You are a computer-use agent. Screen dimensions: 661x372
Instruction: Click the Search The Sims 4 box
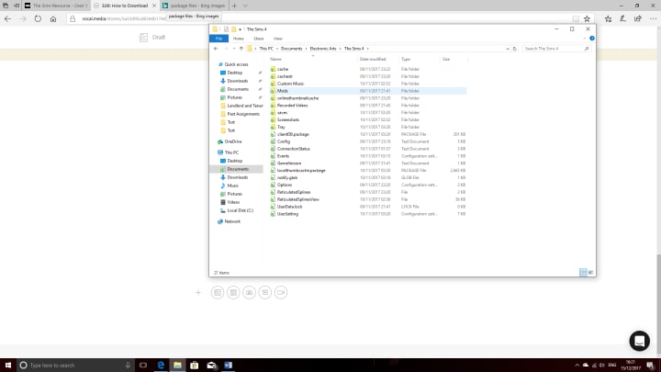[x=555, y=49]
